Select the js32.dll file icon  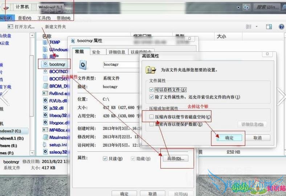(45, 108)
